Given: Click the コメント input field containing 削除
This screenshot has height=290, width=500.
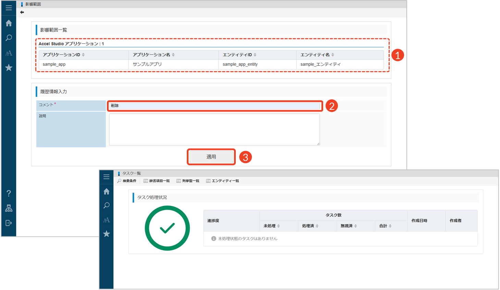Looking at the screenshot, I should (215, 106).
